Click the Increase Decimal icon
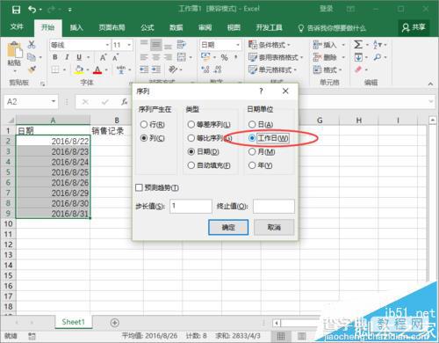 [x=205, y=69]
